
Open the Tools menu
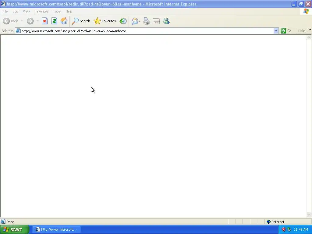pos(57,11)
